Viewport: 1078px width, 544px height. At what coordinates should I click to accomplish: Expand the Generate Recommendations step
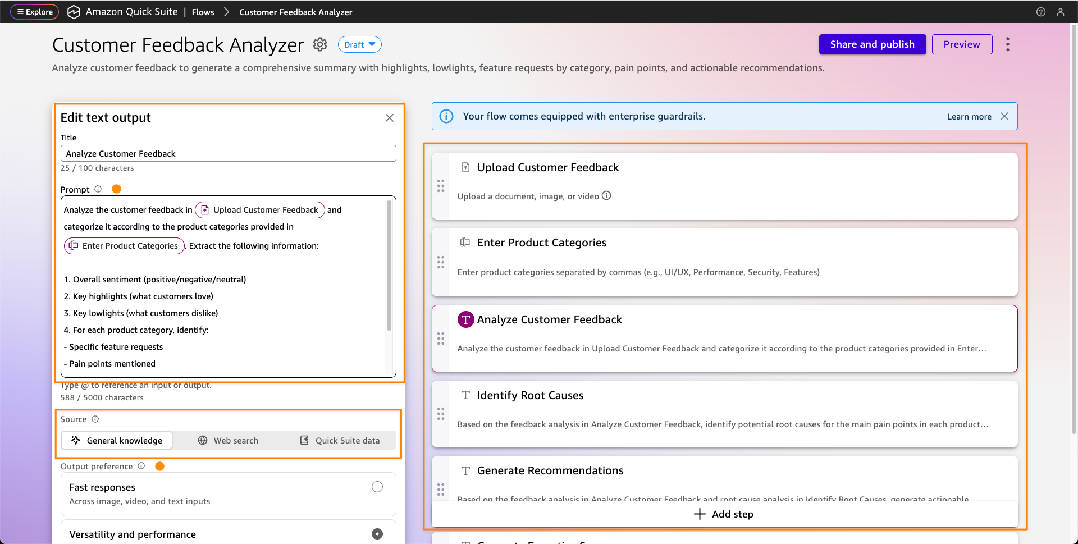pos(550,470)
